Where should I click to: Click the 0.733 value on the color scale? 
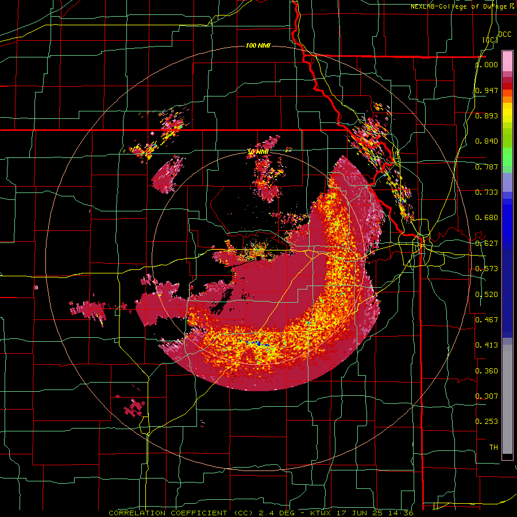pos(487,192)
